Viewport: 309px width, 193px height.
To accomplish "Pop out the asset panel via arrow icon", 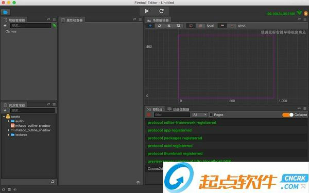I will [48, 104].
